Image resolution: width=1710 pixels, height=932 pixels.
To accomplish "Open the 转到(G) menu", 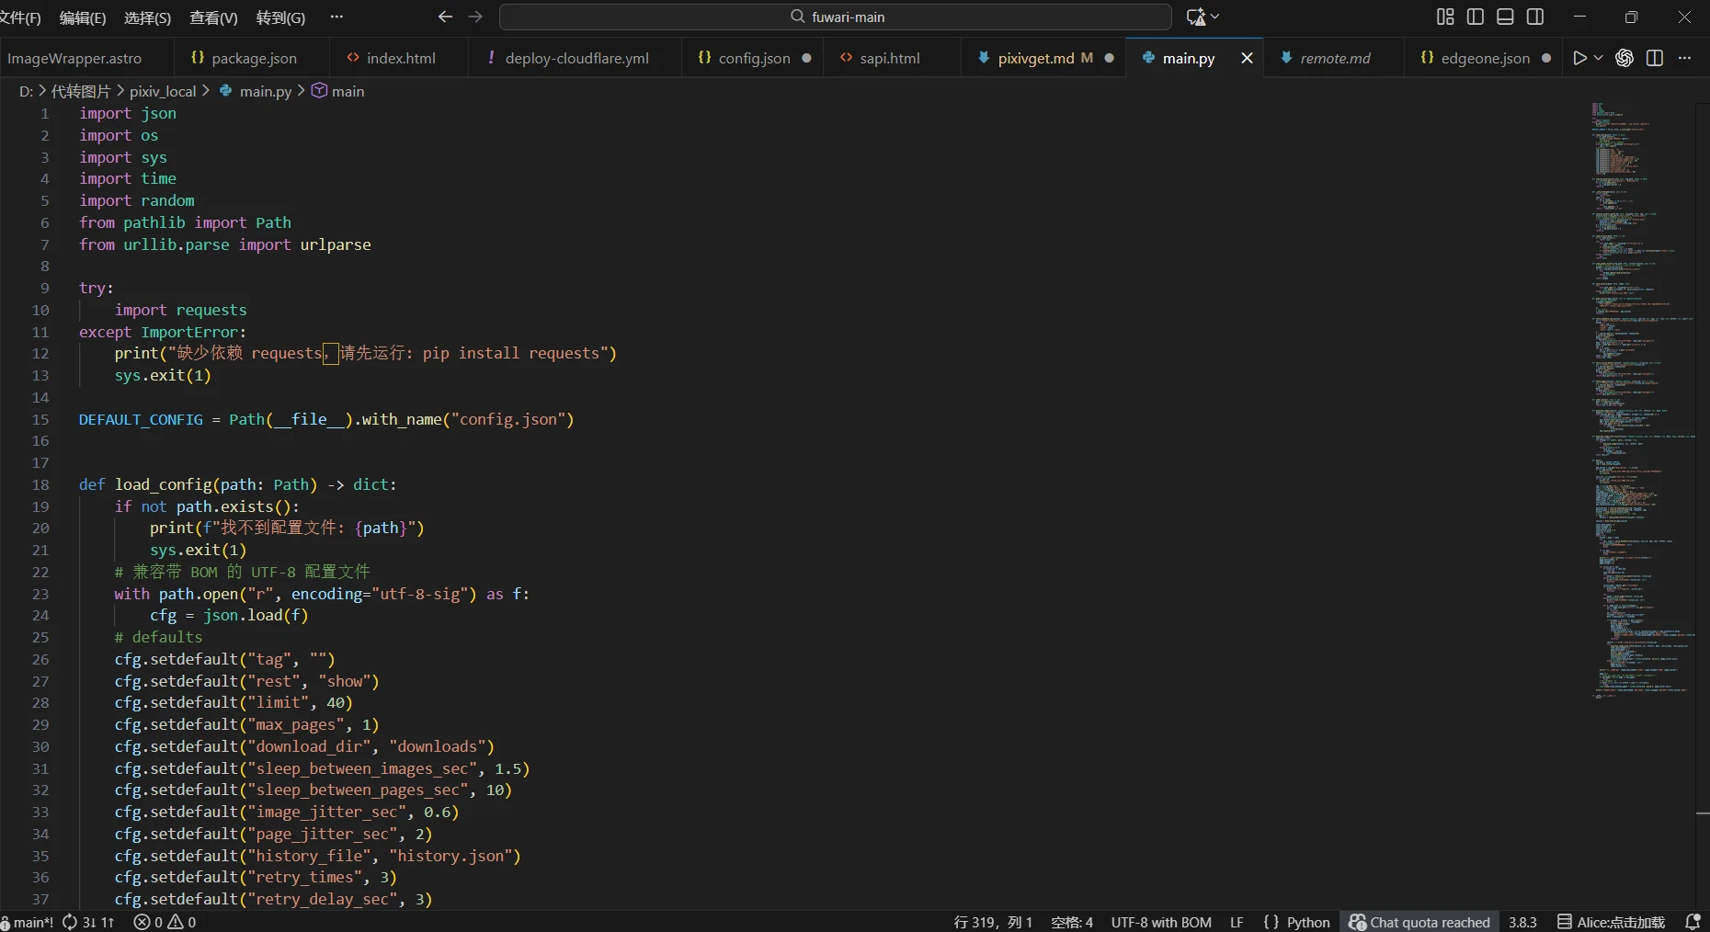I will pyautogui.click(x=280, y=17).
